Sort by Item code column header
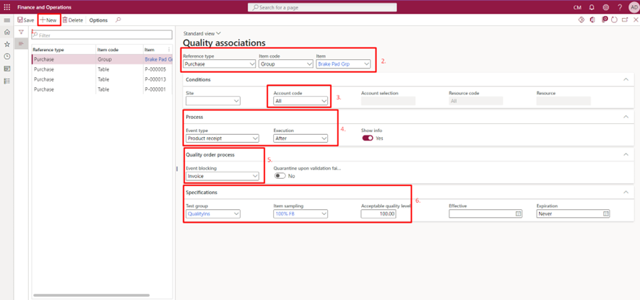Image resolution: width=640 pixels, height=300 pixels. click(x=108, y=50)
